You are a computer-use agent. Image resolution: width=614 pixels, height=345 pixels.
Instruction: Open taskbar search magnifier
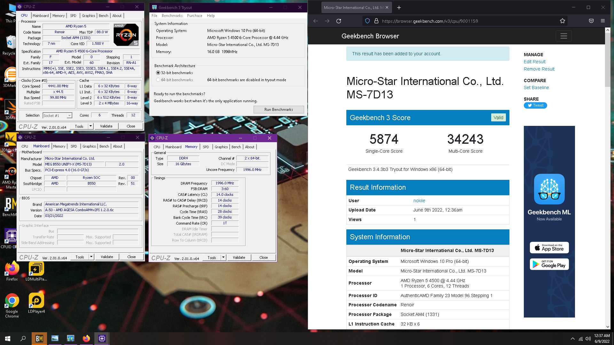[23, 339]
